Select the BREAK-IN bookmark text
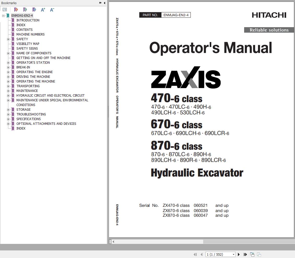 click(23, 67)
